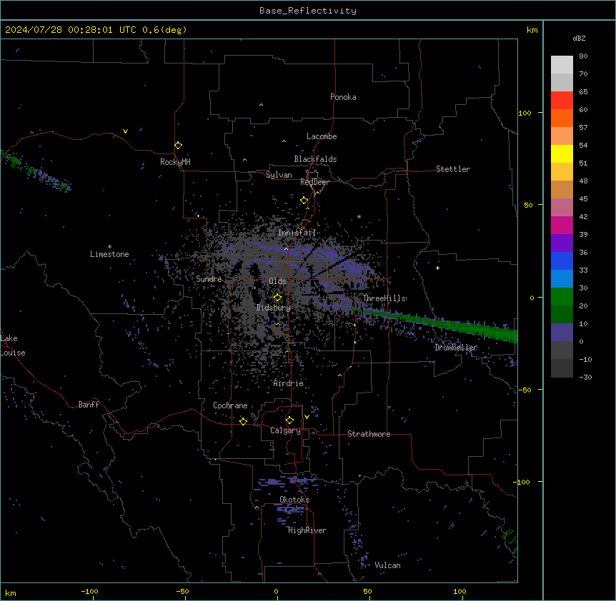Click the white caret marker west of Lacombe
Image resolution: width=616 pixels, height=601 pixels.
(x=284, y=141)
